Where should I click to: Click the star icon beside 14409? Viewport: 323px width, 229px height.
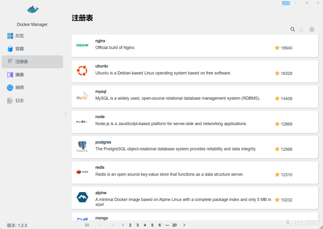click(x=277, y=99)
